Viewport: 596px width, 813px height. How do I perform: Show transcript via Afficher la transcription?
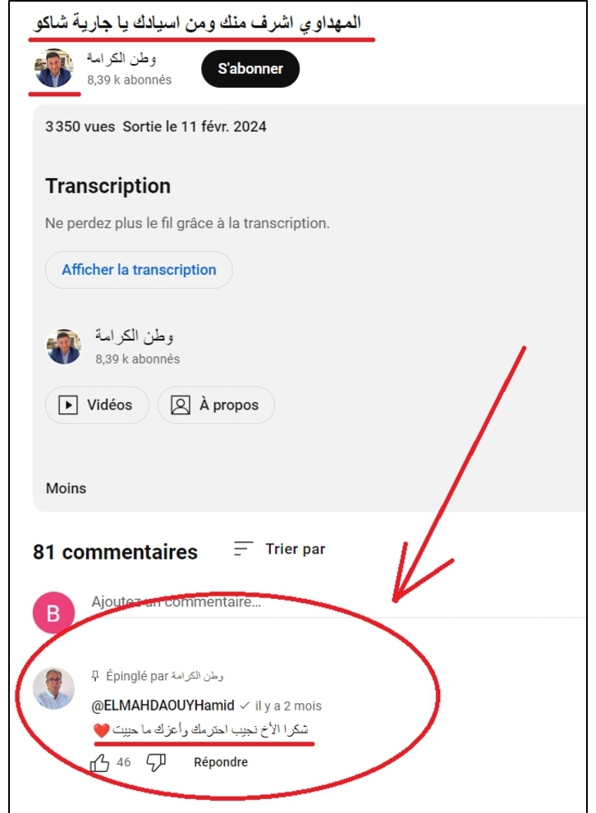pyautogui.click(x=139, y=270)
